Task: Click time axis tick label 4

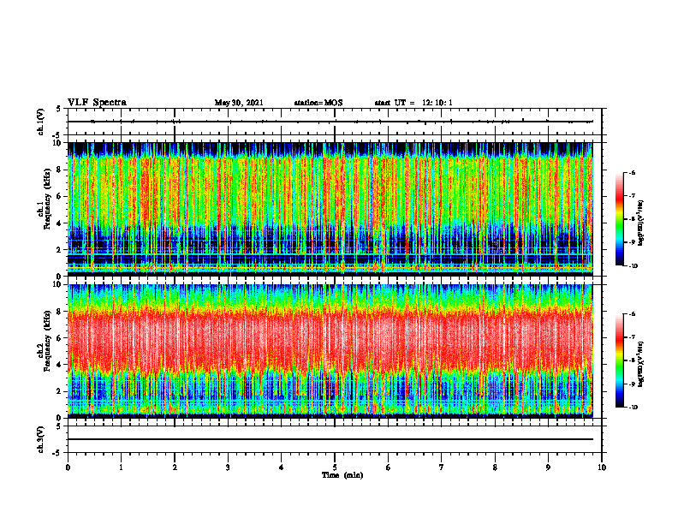Action: tap(282, 467)
